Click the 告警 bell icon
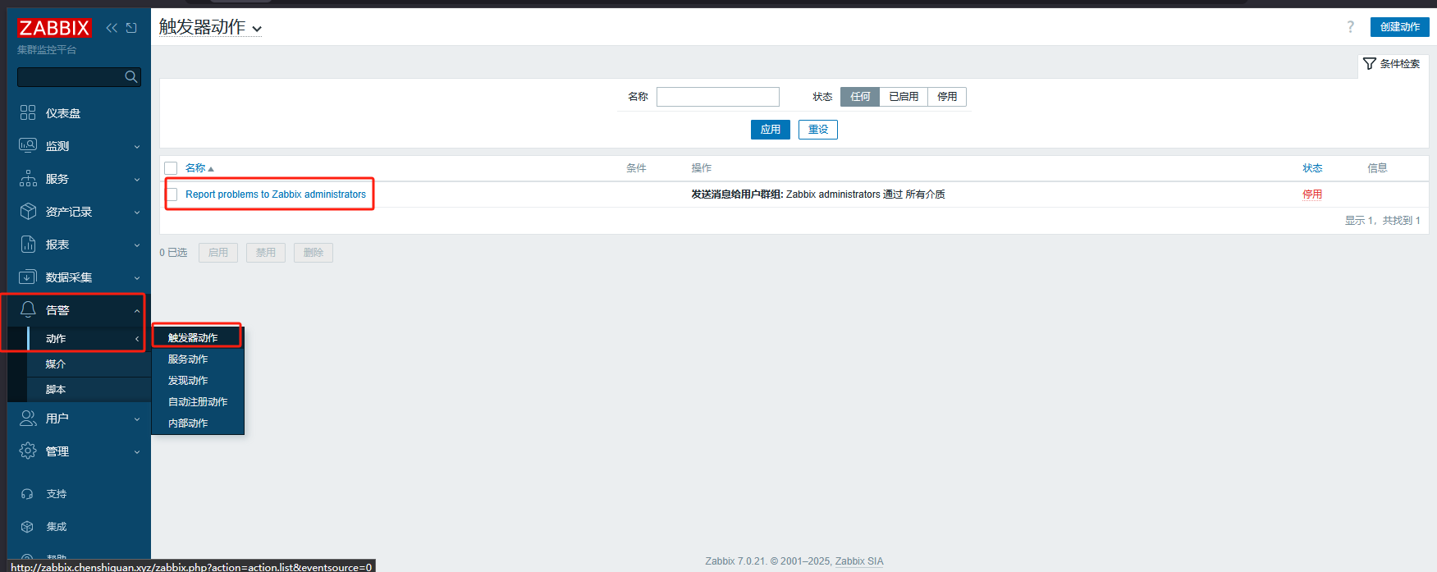The width and height of the screenshot is (1437, 572). tap(28, 309)
